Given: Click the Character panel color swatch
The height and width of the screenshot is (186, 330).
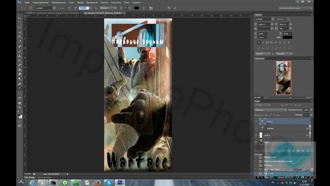Looking at the screenshot, I should pyautogui.click(x=287, y=37).
